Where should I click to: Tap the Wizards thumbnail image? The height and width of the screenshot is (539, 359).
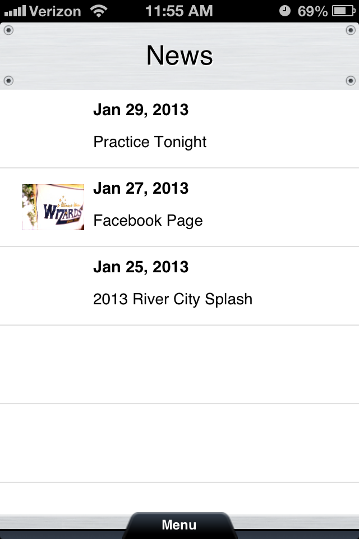point(53,207)
